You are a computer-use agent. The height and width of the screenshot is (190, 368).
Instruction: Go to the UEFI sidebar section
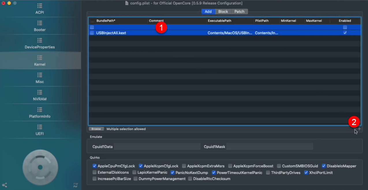click(40, 130)
